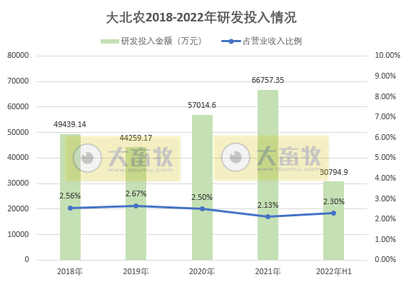Click the left axis value 70000
Image resolution: width=416 pixels, height=282 pixels.
(x=18, y=81)
